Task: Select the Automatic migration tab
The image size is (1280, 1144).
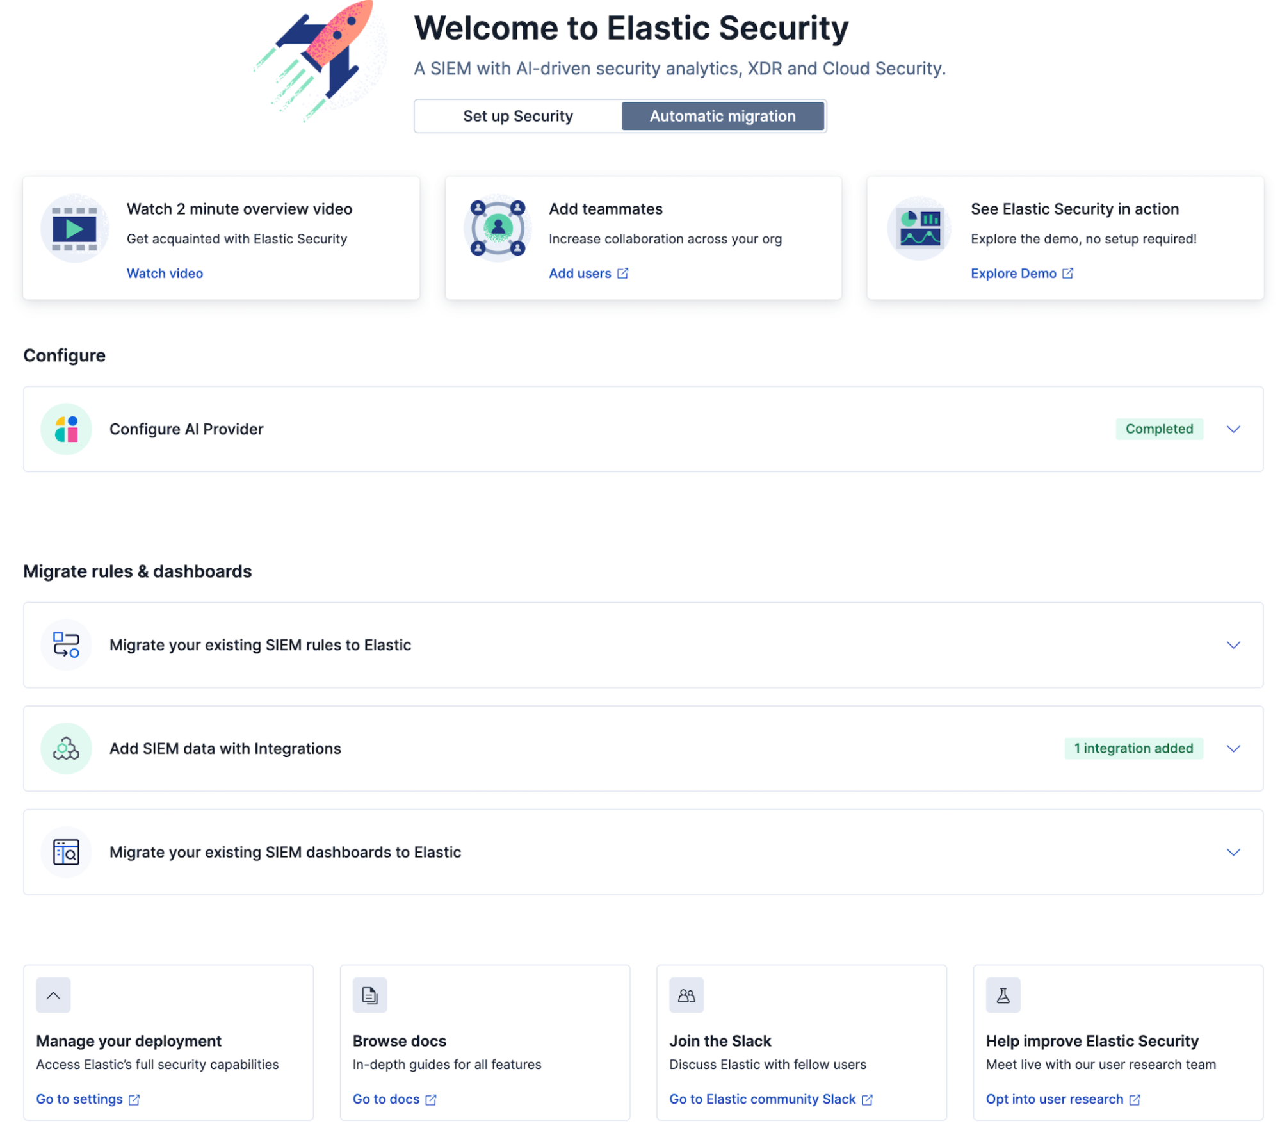Action: coord(723,116)
